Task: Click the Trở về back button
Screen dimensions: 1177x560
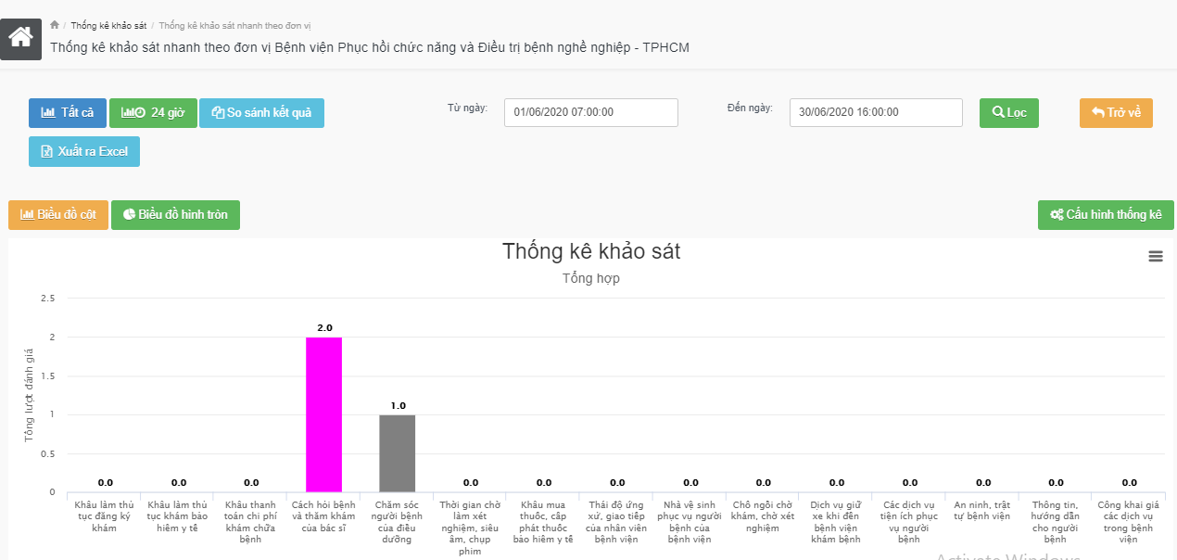Action: tap(1116, 112)
